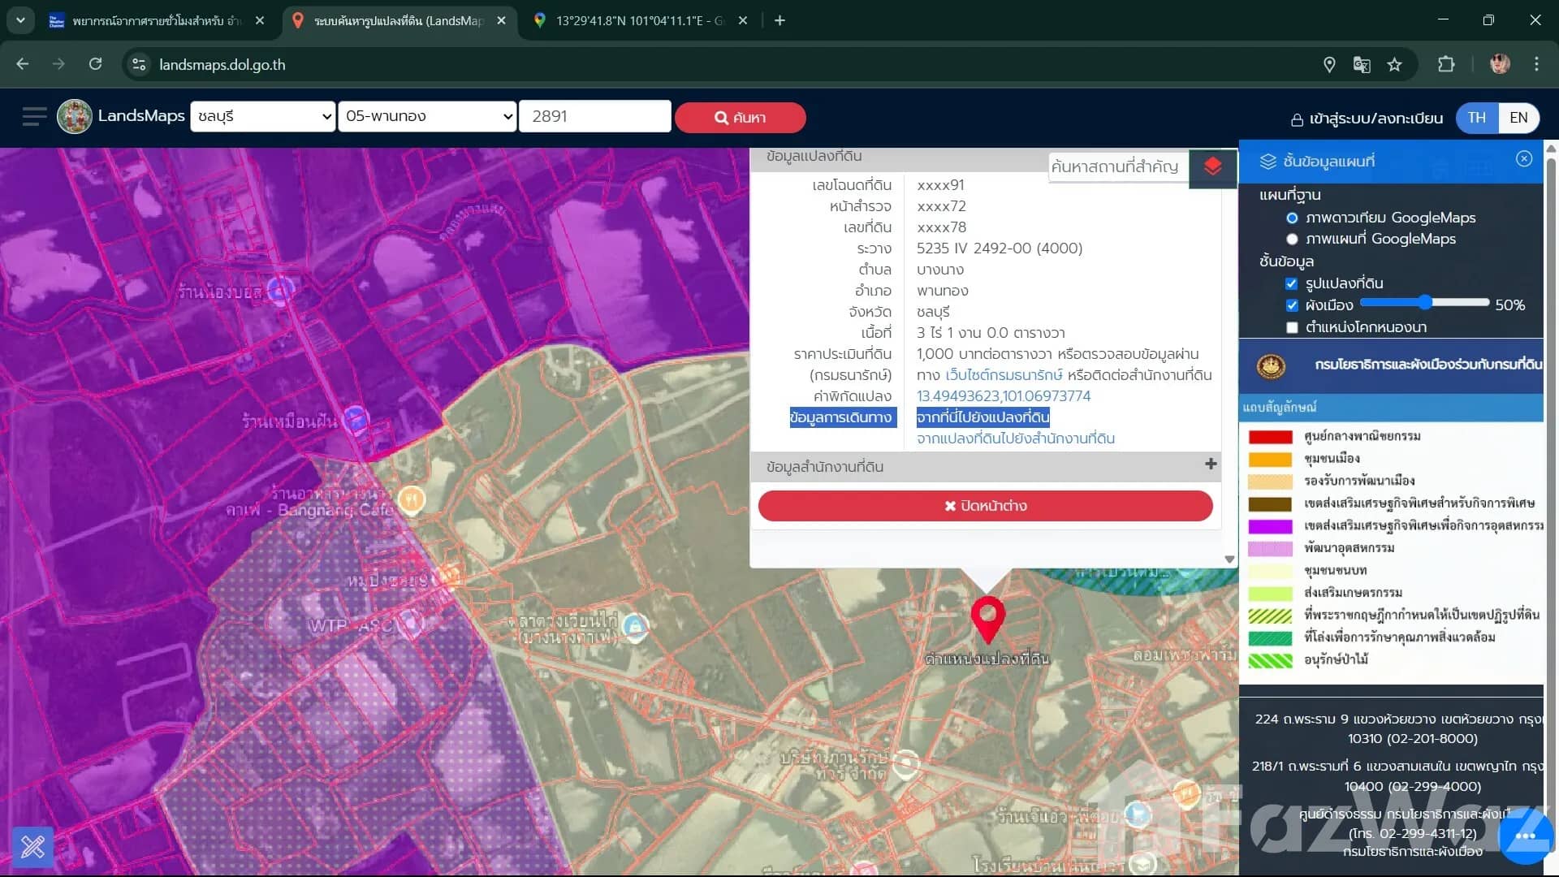Open the 05-Phan Thong district dropdown

click(427, 116)
